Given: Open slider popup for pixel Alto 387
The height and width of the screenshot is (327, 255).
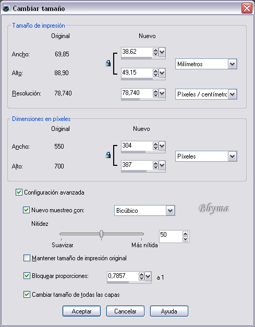Looking at the screenshot, I should (x=162, y=165).
